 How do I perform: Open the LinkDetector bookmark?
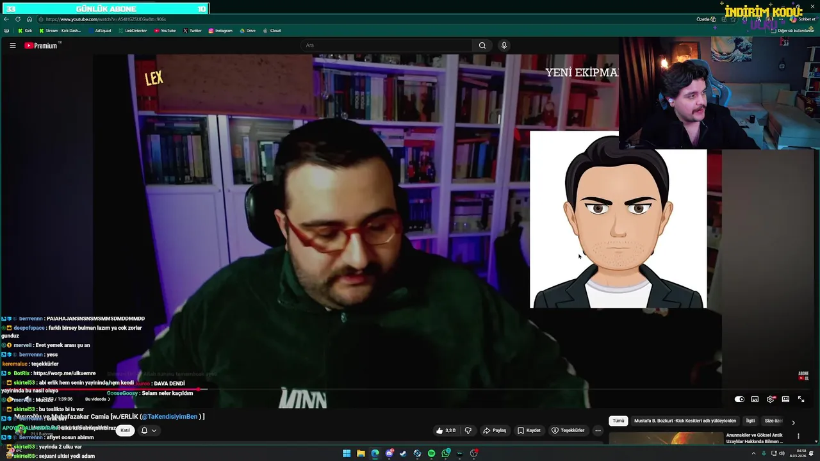tap(133, 31)
